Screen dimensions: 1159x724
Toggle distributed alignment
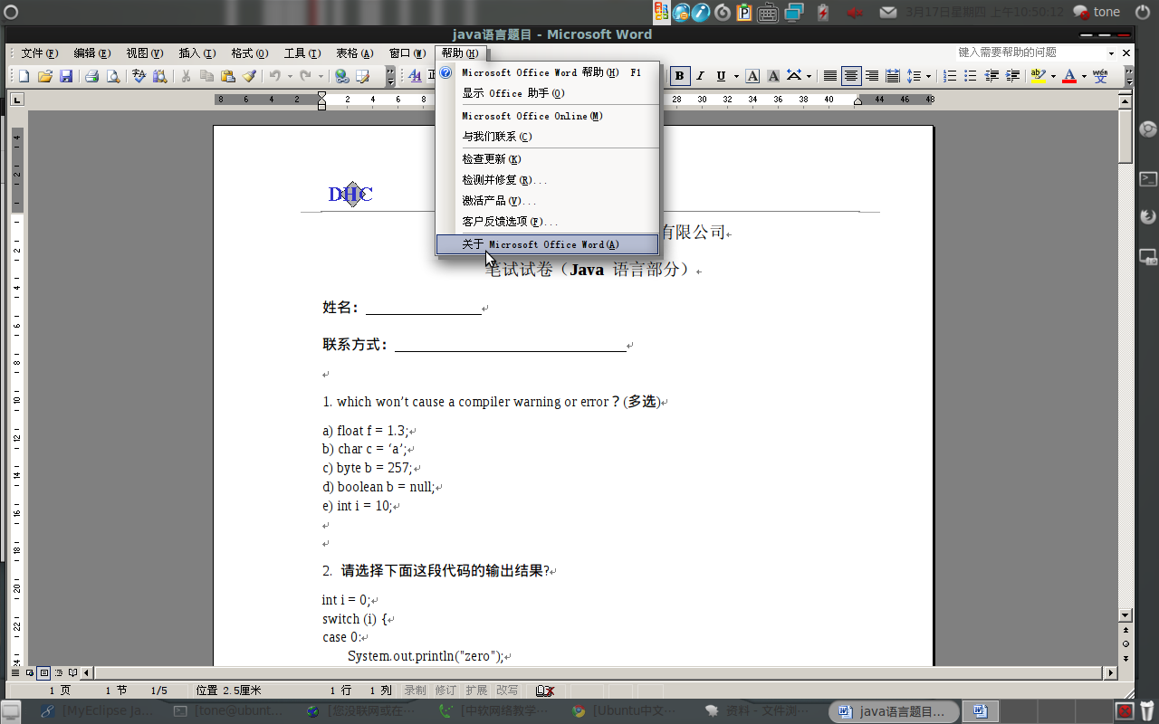pos(892,77)
